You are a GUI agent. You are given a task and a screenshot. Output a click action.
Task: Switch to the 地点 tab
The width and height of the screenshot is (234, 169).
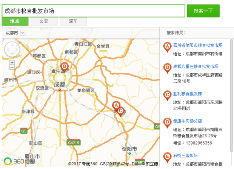click(15, 21)
